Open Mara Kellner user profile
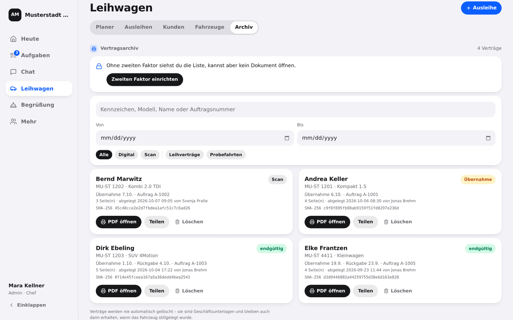Screen dimensions: 513x320 tap(27, 289)
